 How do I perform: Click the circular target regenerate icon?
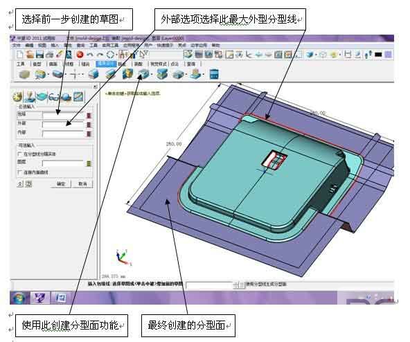[110, 55]
